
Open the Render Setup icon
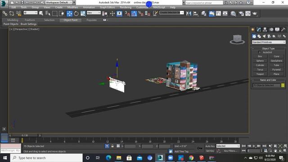241,13
